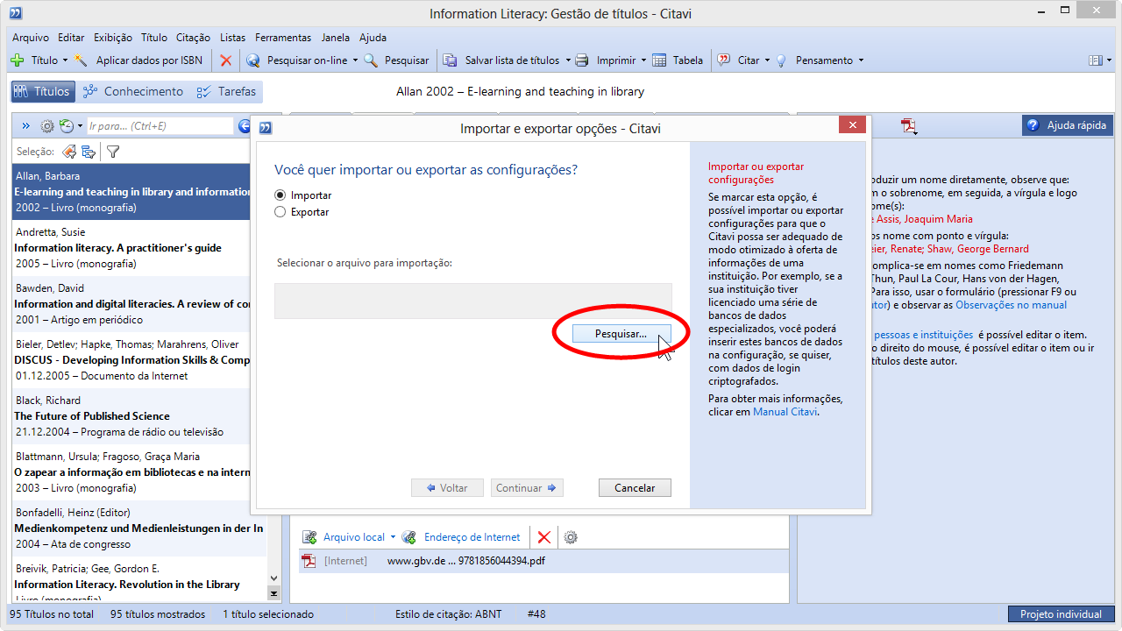Open the Pesquisar on-line dropdown arrow
Image resolution: width=1122 pixels, height=631 pixels.
tap(355, 60)
